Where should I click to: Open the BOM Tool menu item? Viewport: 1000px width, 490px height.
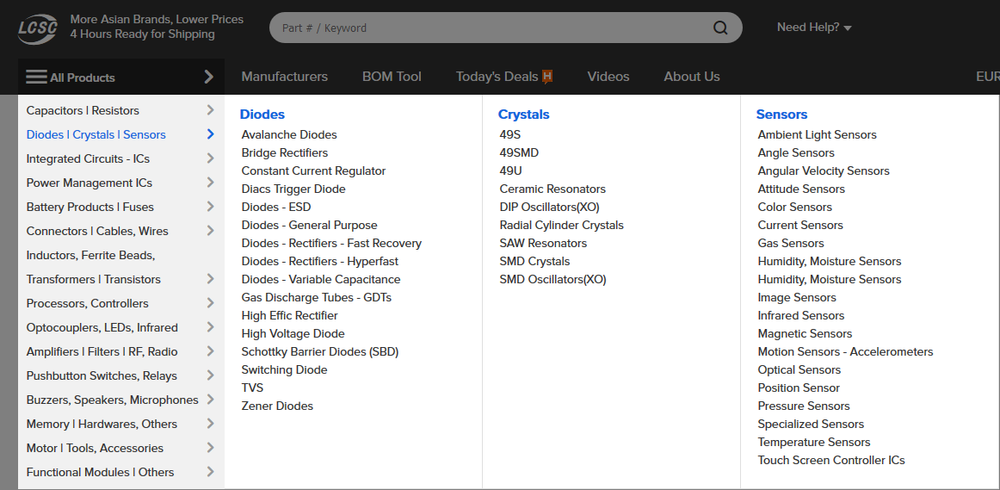point(392,77)
